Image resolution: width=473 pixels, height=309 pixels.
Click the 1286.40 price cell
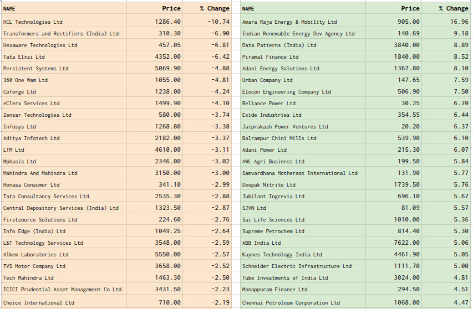click(x=155, y=22)
